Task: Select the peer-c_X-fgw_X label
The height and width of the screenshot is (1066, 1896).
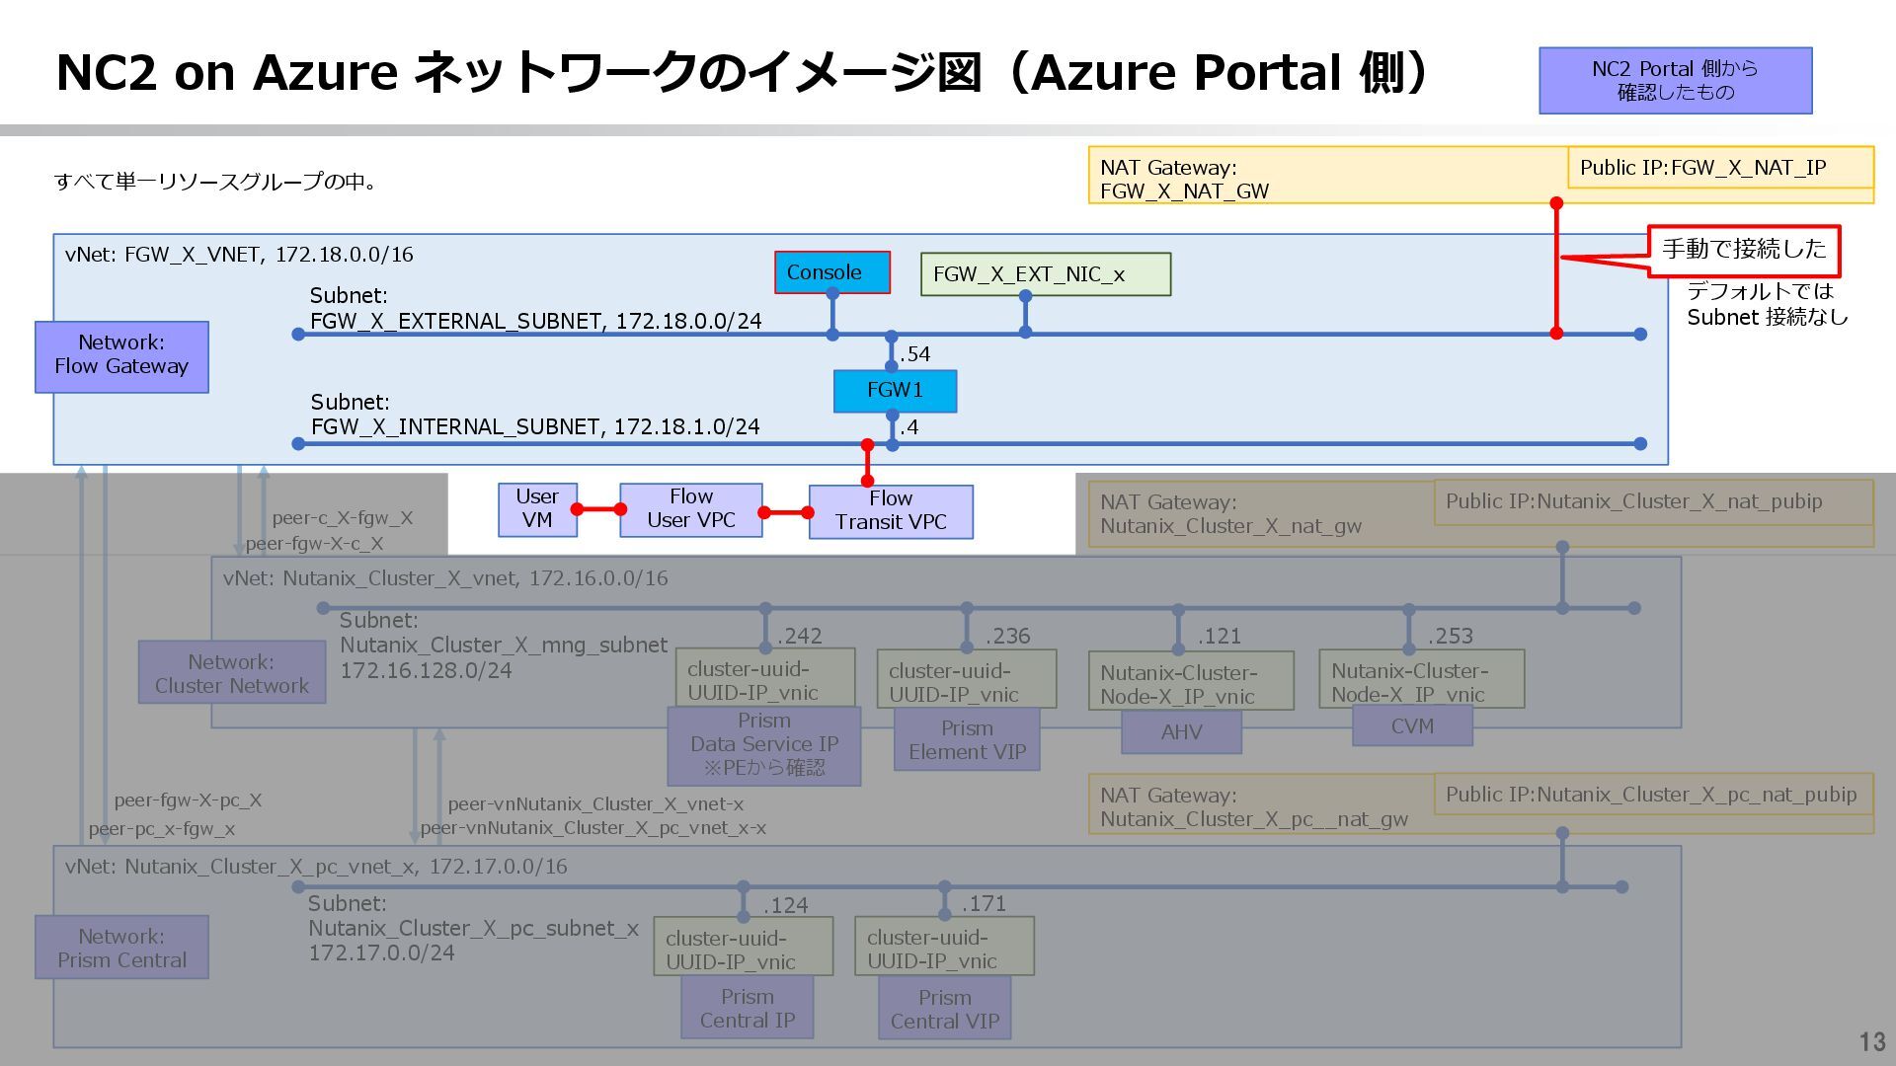Action: click(x=343, y=517)
